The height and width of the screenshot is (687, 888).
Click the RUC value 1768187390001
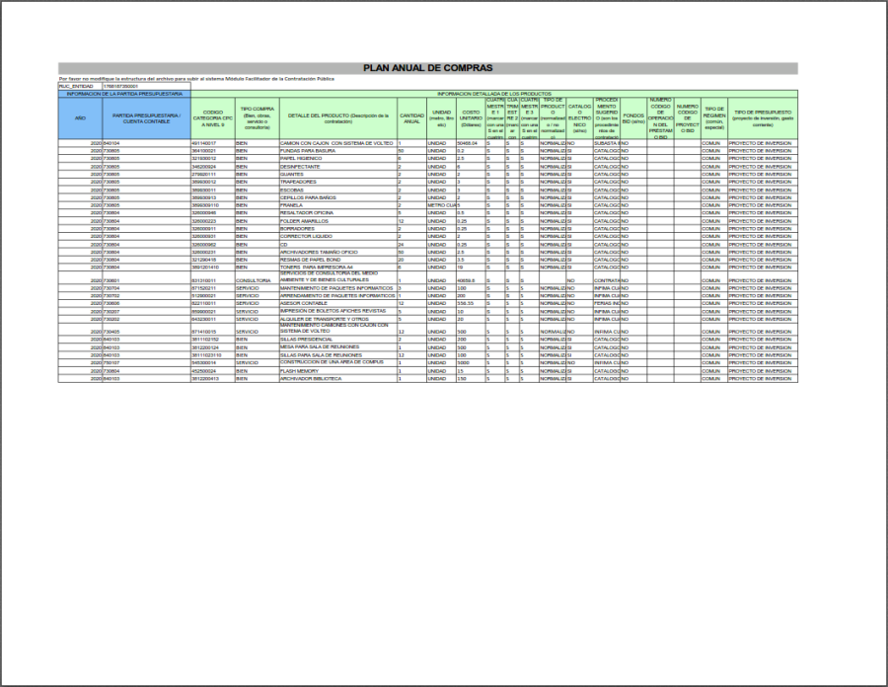(x=147, y=86)
